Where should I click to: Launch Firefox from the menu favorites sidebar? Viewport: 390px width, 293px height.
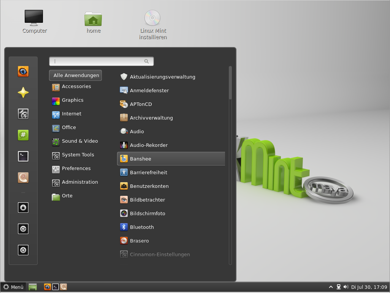tap(23, 71)
